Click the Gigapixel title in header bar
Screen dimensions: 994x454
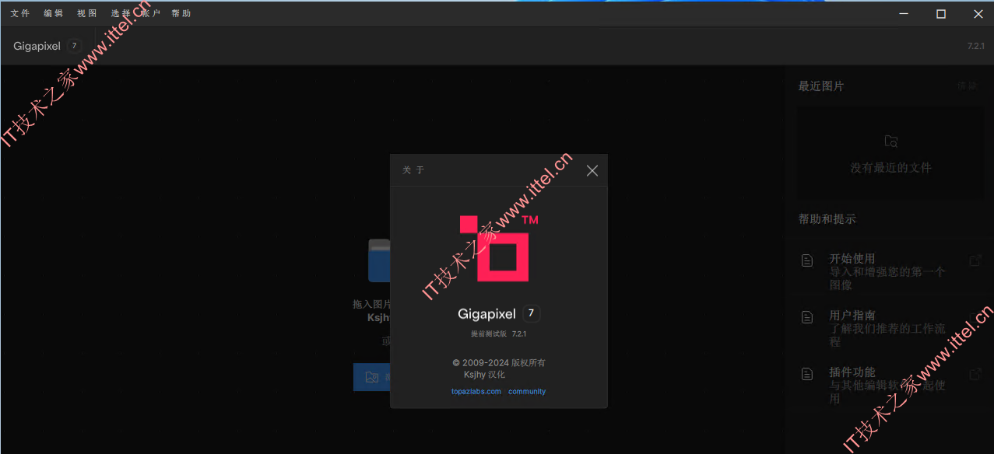tap(37, 46)
